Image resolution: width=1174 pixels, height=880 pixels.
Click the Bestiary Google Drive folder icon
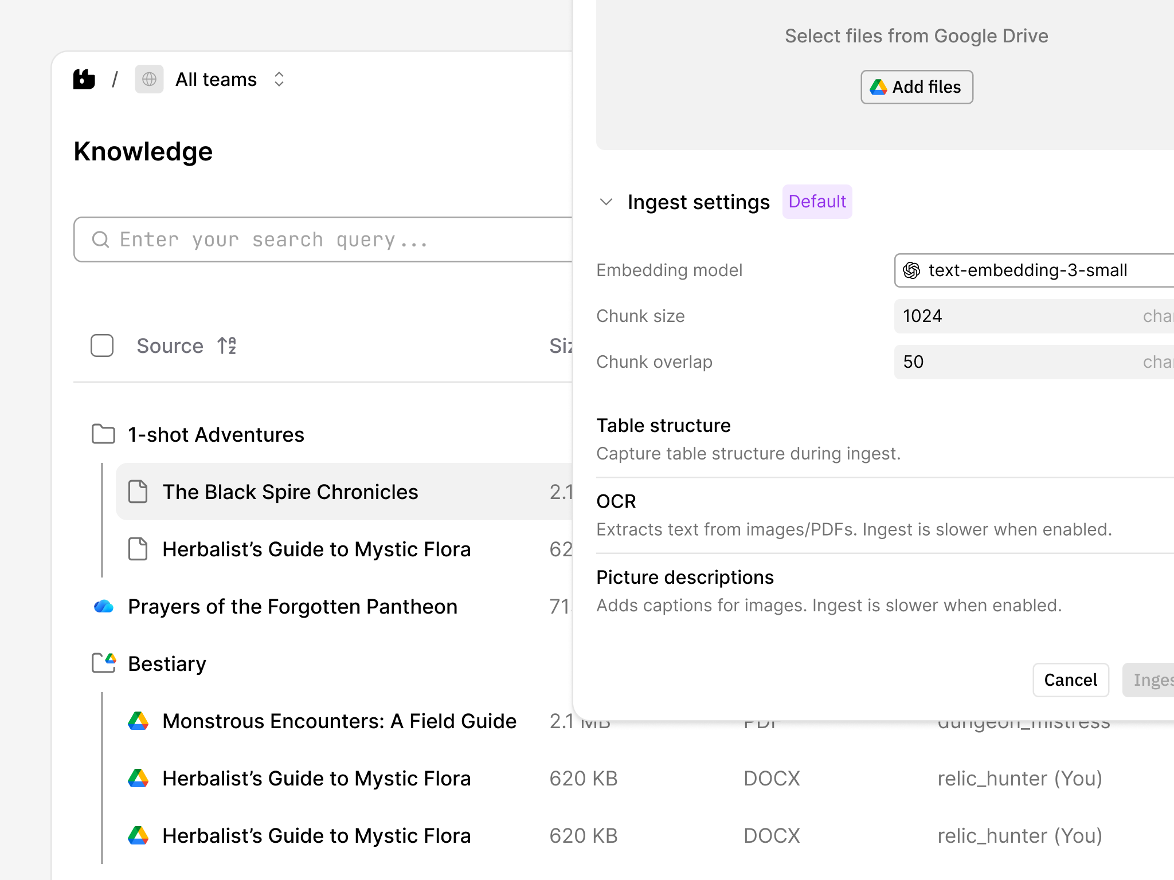(x=104, y=663)
